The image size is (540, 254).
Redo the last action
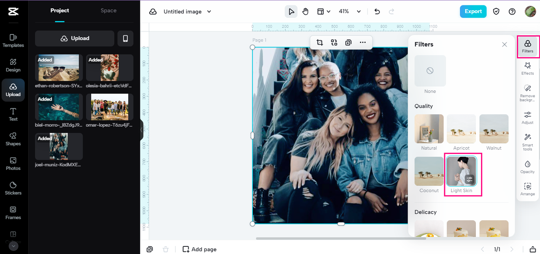[391, 12]
